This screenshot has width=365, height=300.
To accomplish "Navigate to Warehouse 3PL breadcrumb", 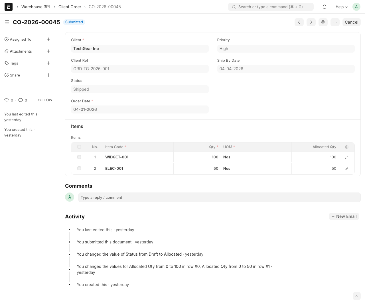I will pos(36,7).
